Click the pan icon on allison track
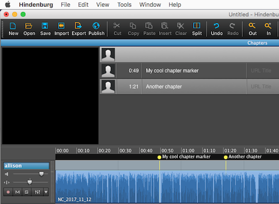The height and width of the screenshot is (204, 279). click(7, 182)
